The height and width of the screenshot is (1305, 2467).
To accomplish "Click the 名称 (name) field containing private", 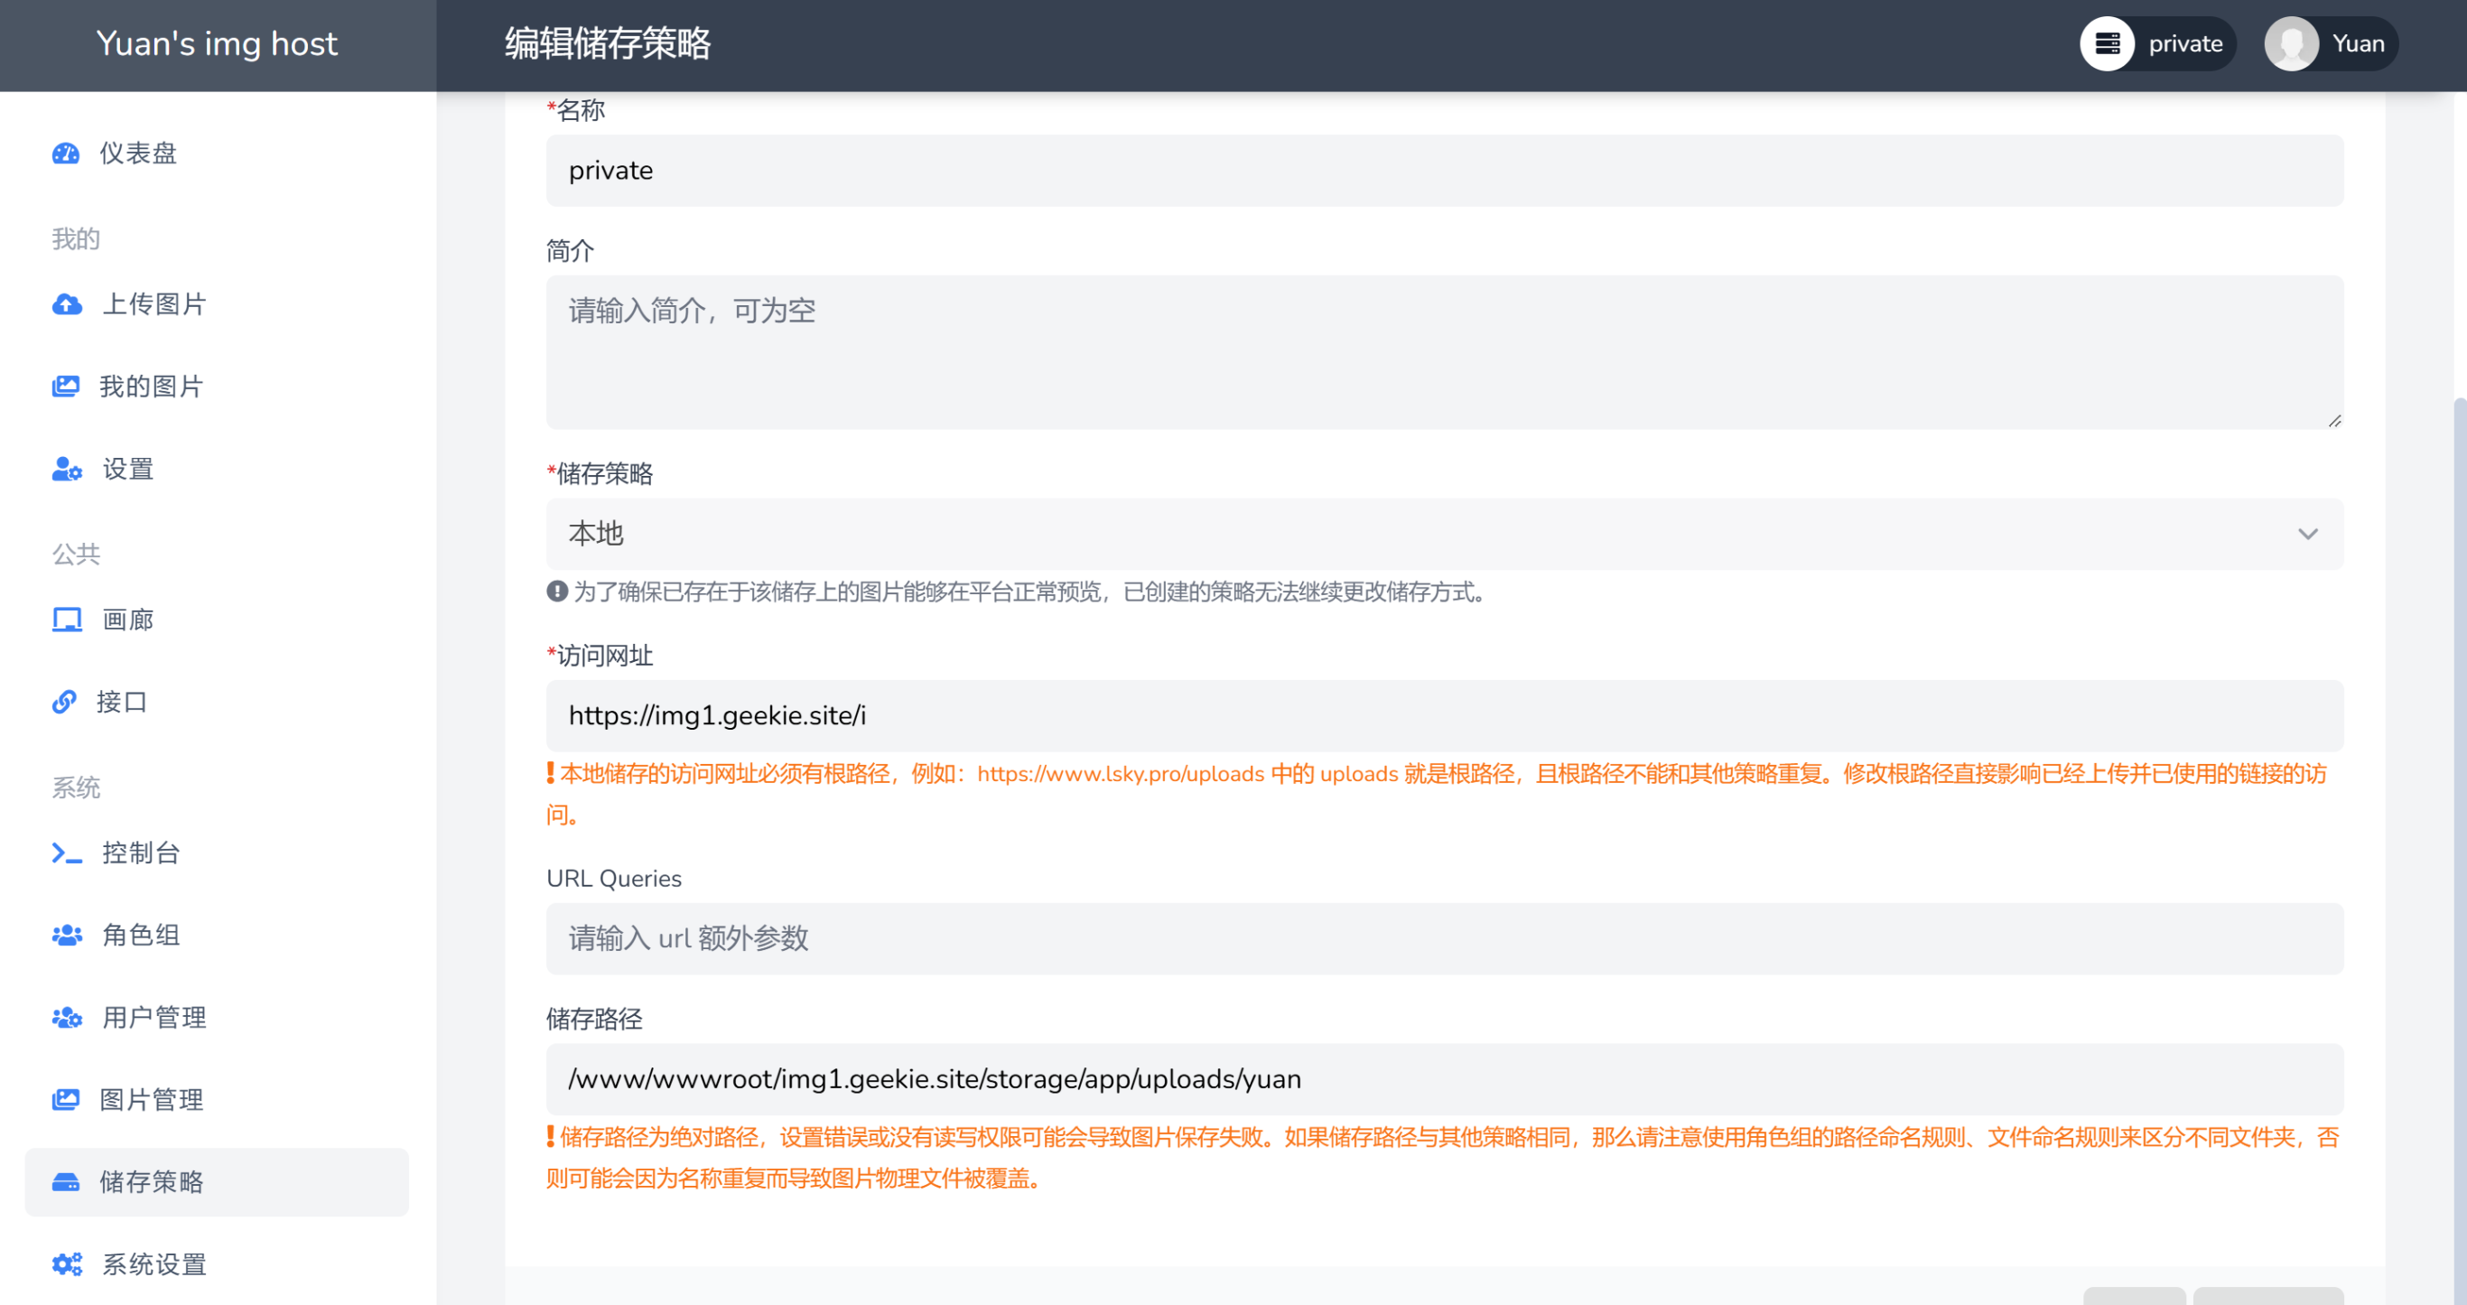I will (1444, 171).
